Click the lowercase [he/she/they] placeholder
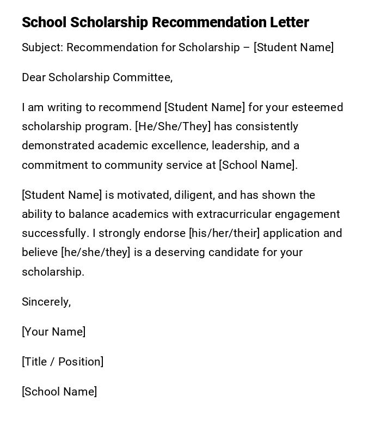This screenshot has width=381, height=426. [x=96, y=252]
